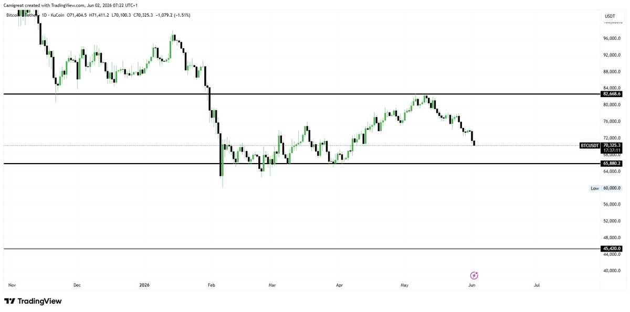Click the Low label tag
630x312 pixels.
coord(595,188)
